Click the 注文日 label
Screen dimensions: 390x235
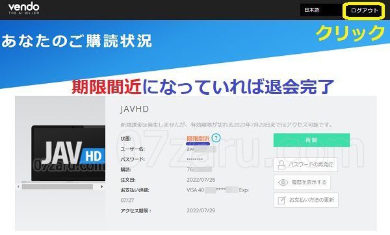pyautogui.click(x=128, y=180)
